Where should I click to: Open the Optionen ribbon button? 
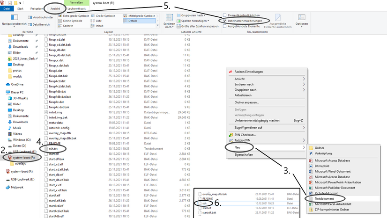[x=302, y=19]
